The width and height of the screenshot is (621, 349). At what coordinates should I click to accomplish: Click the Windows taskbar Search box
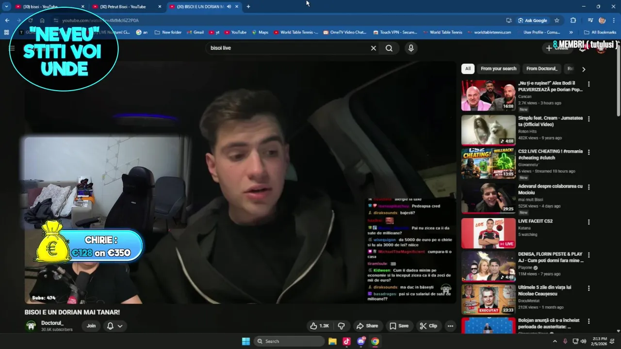coord(289,341)
